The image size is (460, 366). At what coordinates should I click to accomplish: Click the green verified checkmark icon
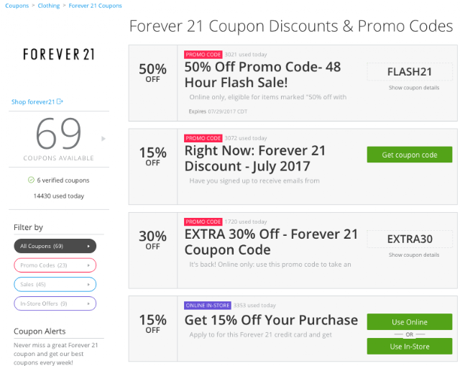pyautogui.click(x=31, y=180)
